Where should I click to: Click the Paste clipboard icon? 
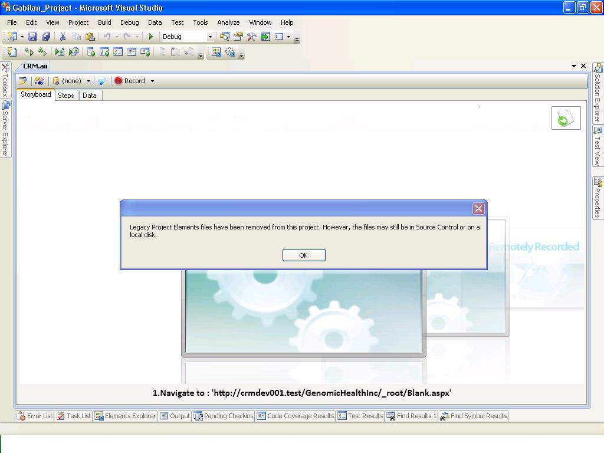(x=90, y=37)
